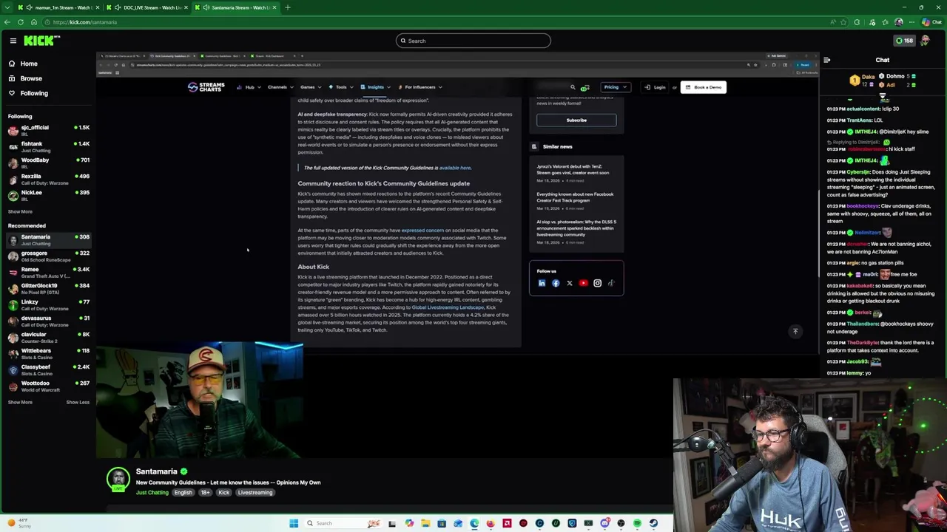Click the English tag
Image resolution: width=947 pixels, height=532 pixels.
[x=183, y=492]
